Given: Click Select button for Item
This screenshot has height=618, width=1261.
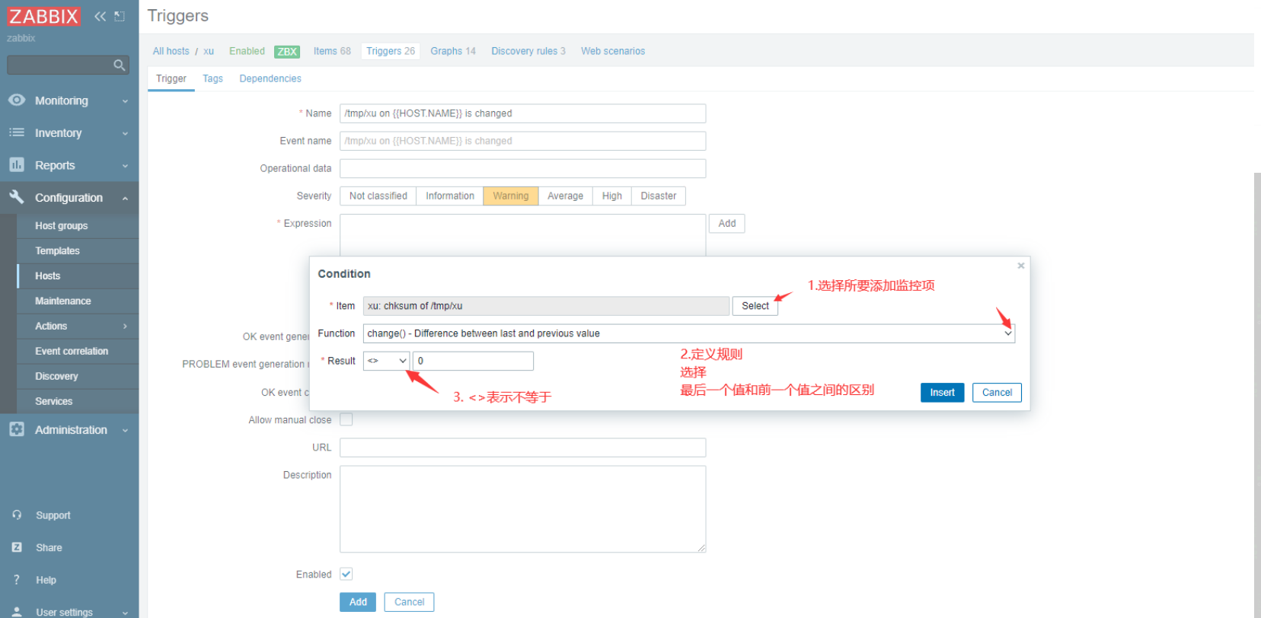Looking at the screenshot, I should (755, 306).
